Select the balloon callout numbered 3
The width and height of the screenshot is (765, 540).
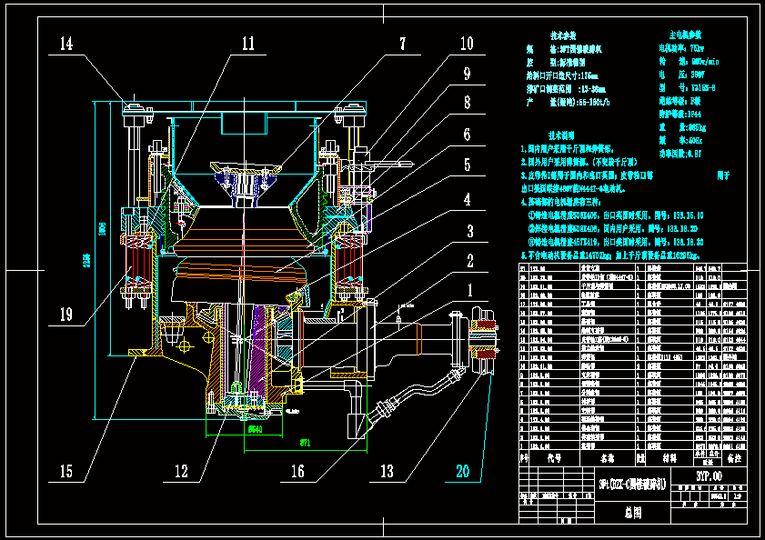tap(469, 233)
